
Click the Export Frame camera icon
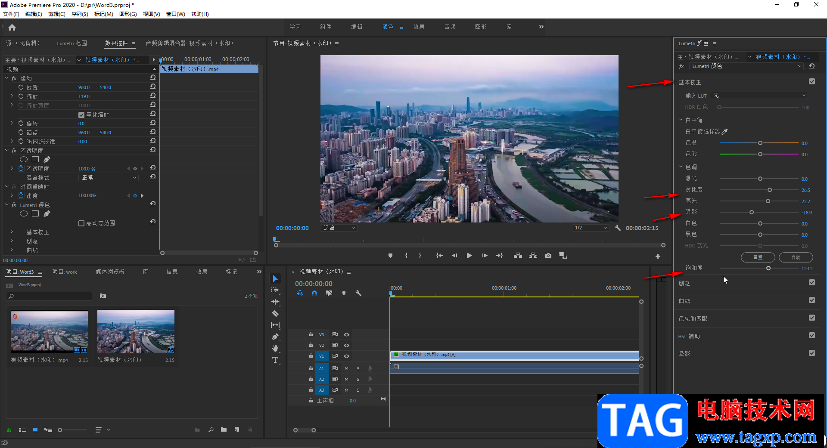point(548,256)
